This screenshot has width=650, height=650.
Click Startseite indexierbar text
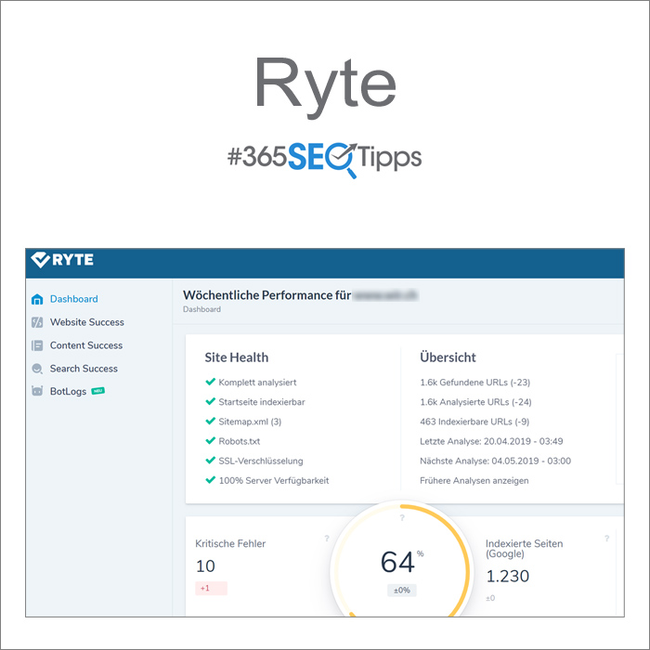pyautogui.click(x=262, y=402)
